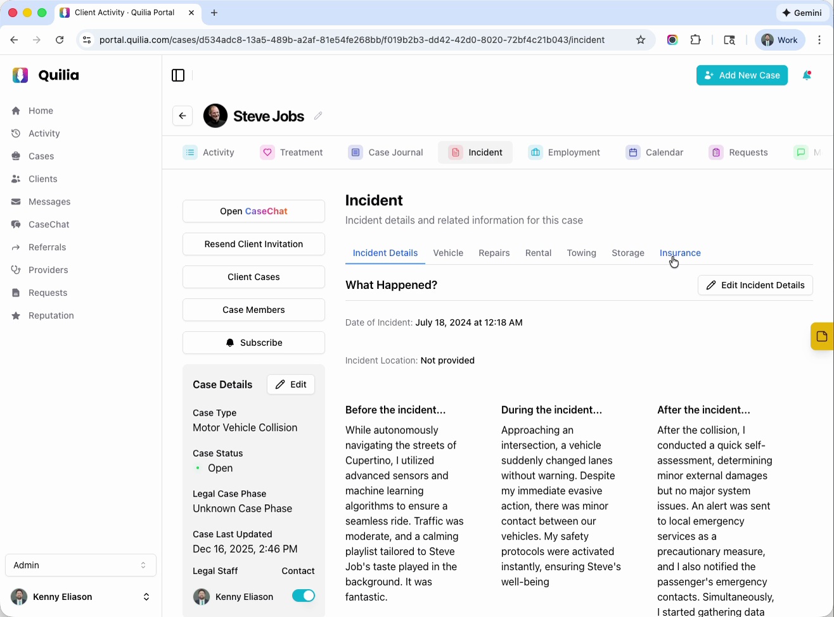834x617 pixels.
Task: Click the notification bell icon
Action: 807,75
